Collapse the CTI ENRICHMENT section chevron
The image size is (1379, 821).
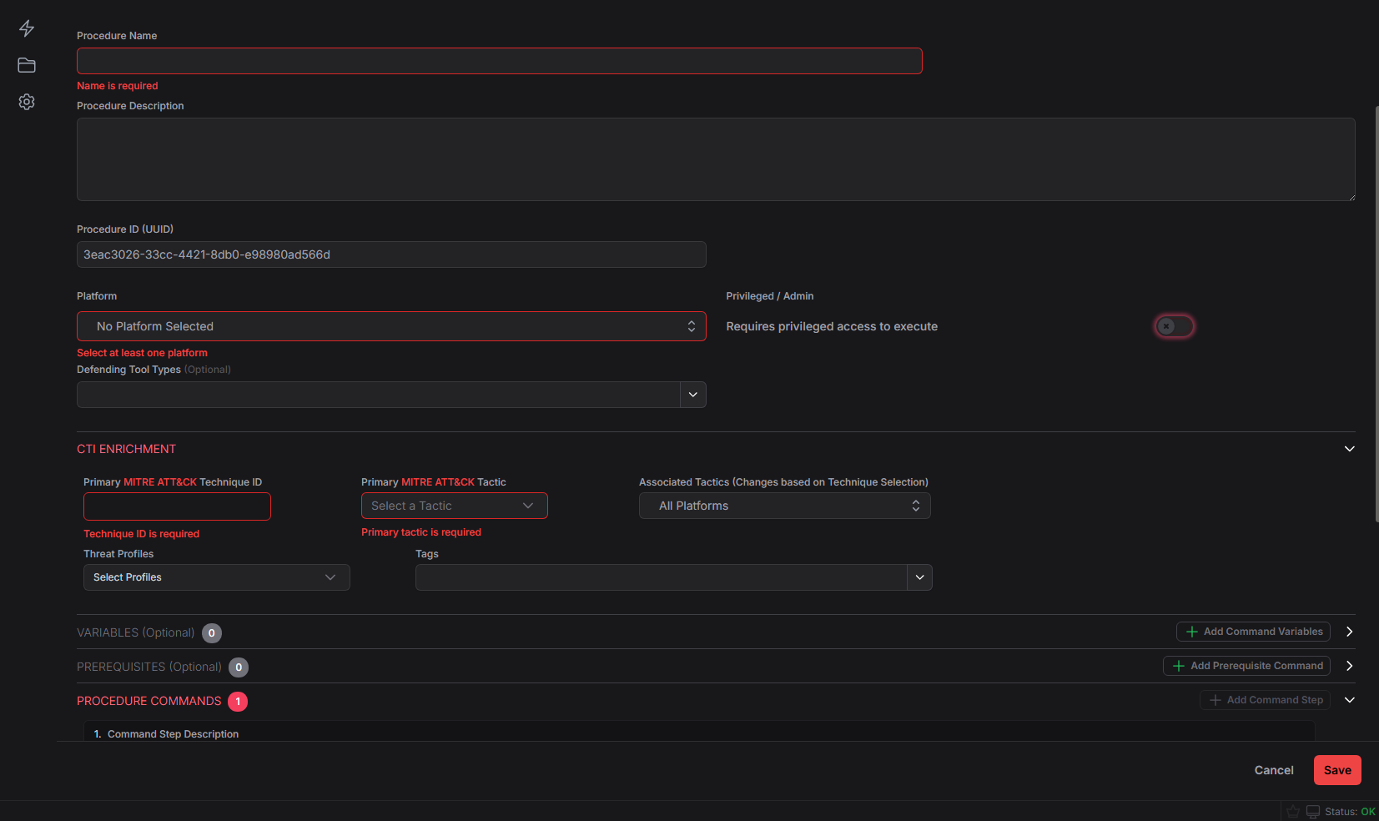(1349, 449)
